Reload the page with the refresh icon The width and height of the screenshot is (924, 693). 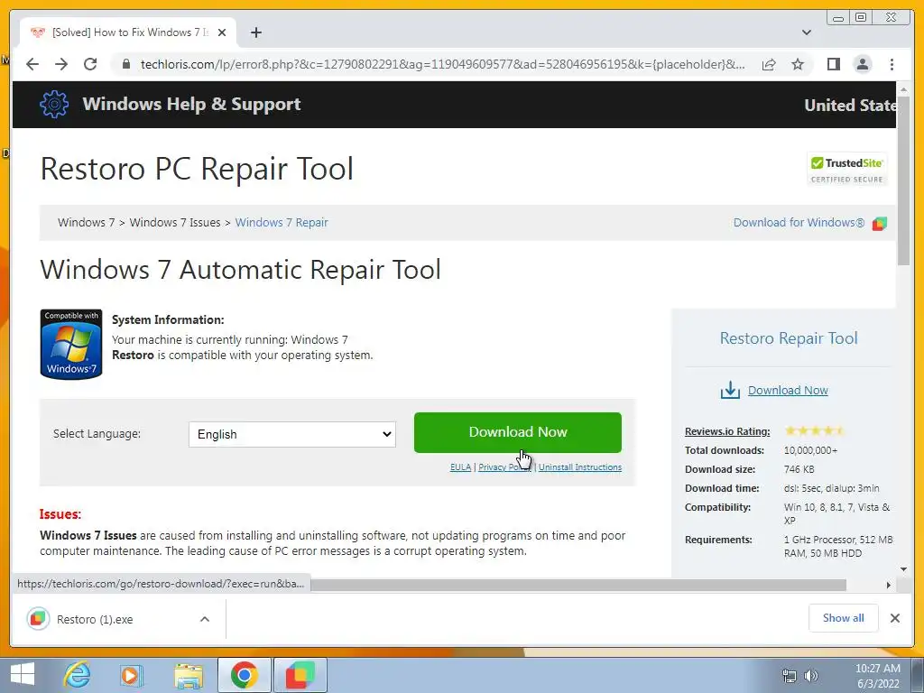point(90,64)
